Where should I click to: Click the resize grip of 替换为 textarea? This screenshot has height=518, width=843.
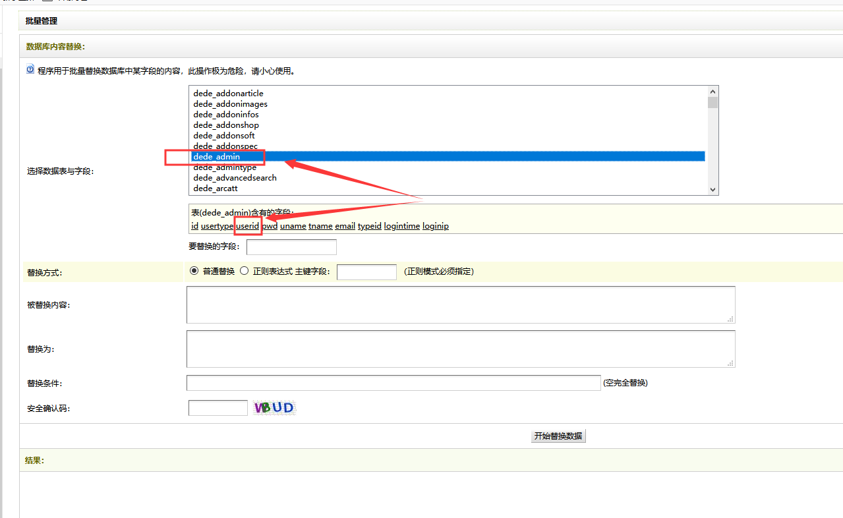point(730,362)
